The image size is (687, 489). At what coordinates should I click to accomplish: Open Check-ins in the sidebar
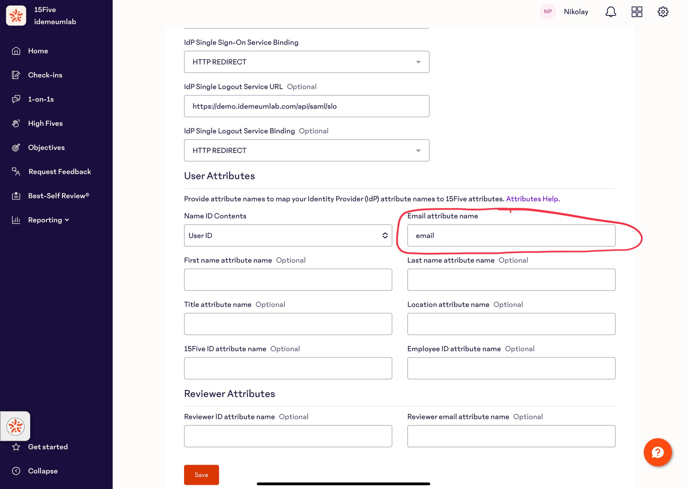click(x=45, y=75)
